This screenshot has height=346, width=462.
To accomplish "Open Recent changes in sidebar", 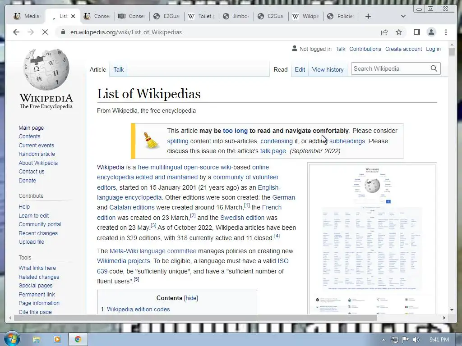I will [x=38, y=233].
